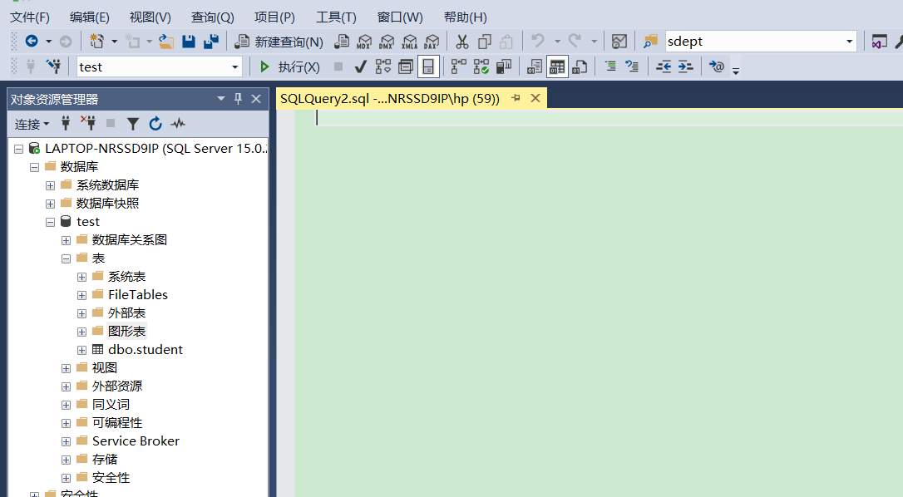Open the 文件(F) menu

[x=30, y=17]
